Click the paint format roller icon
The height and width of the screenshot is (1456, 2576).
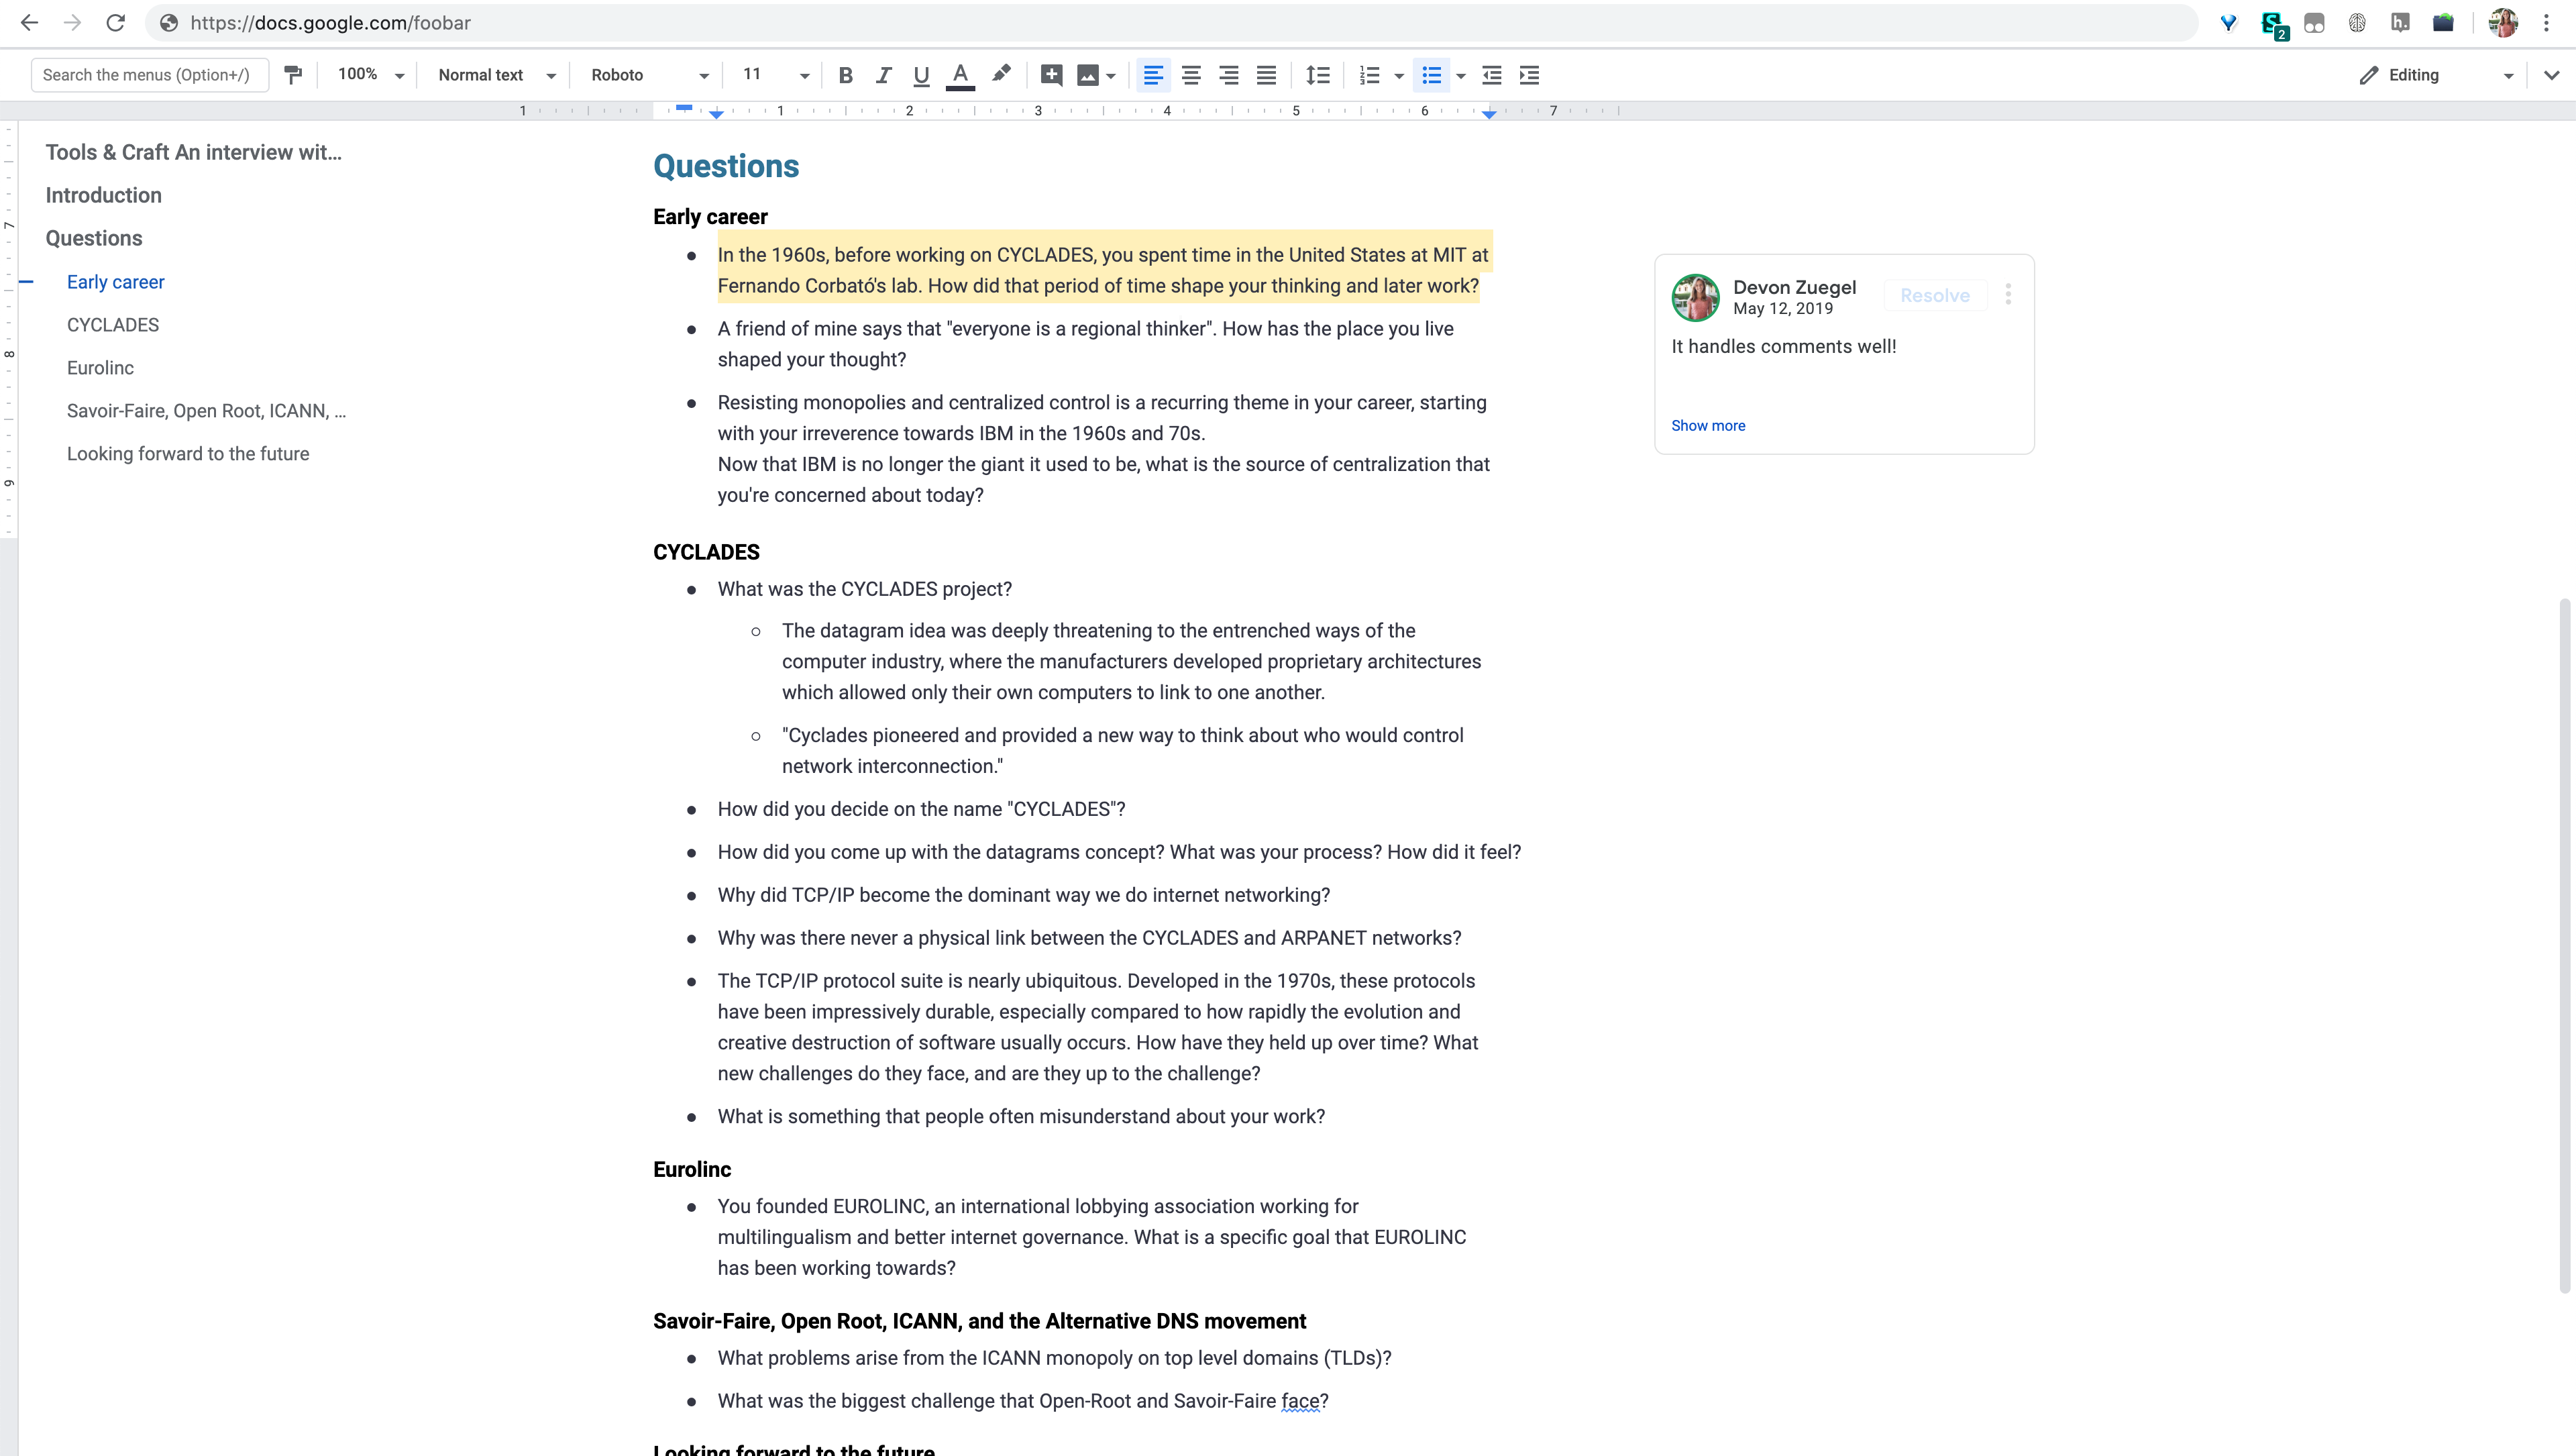293,75
